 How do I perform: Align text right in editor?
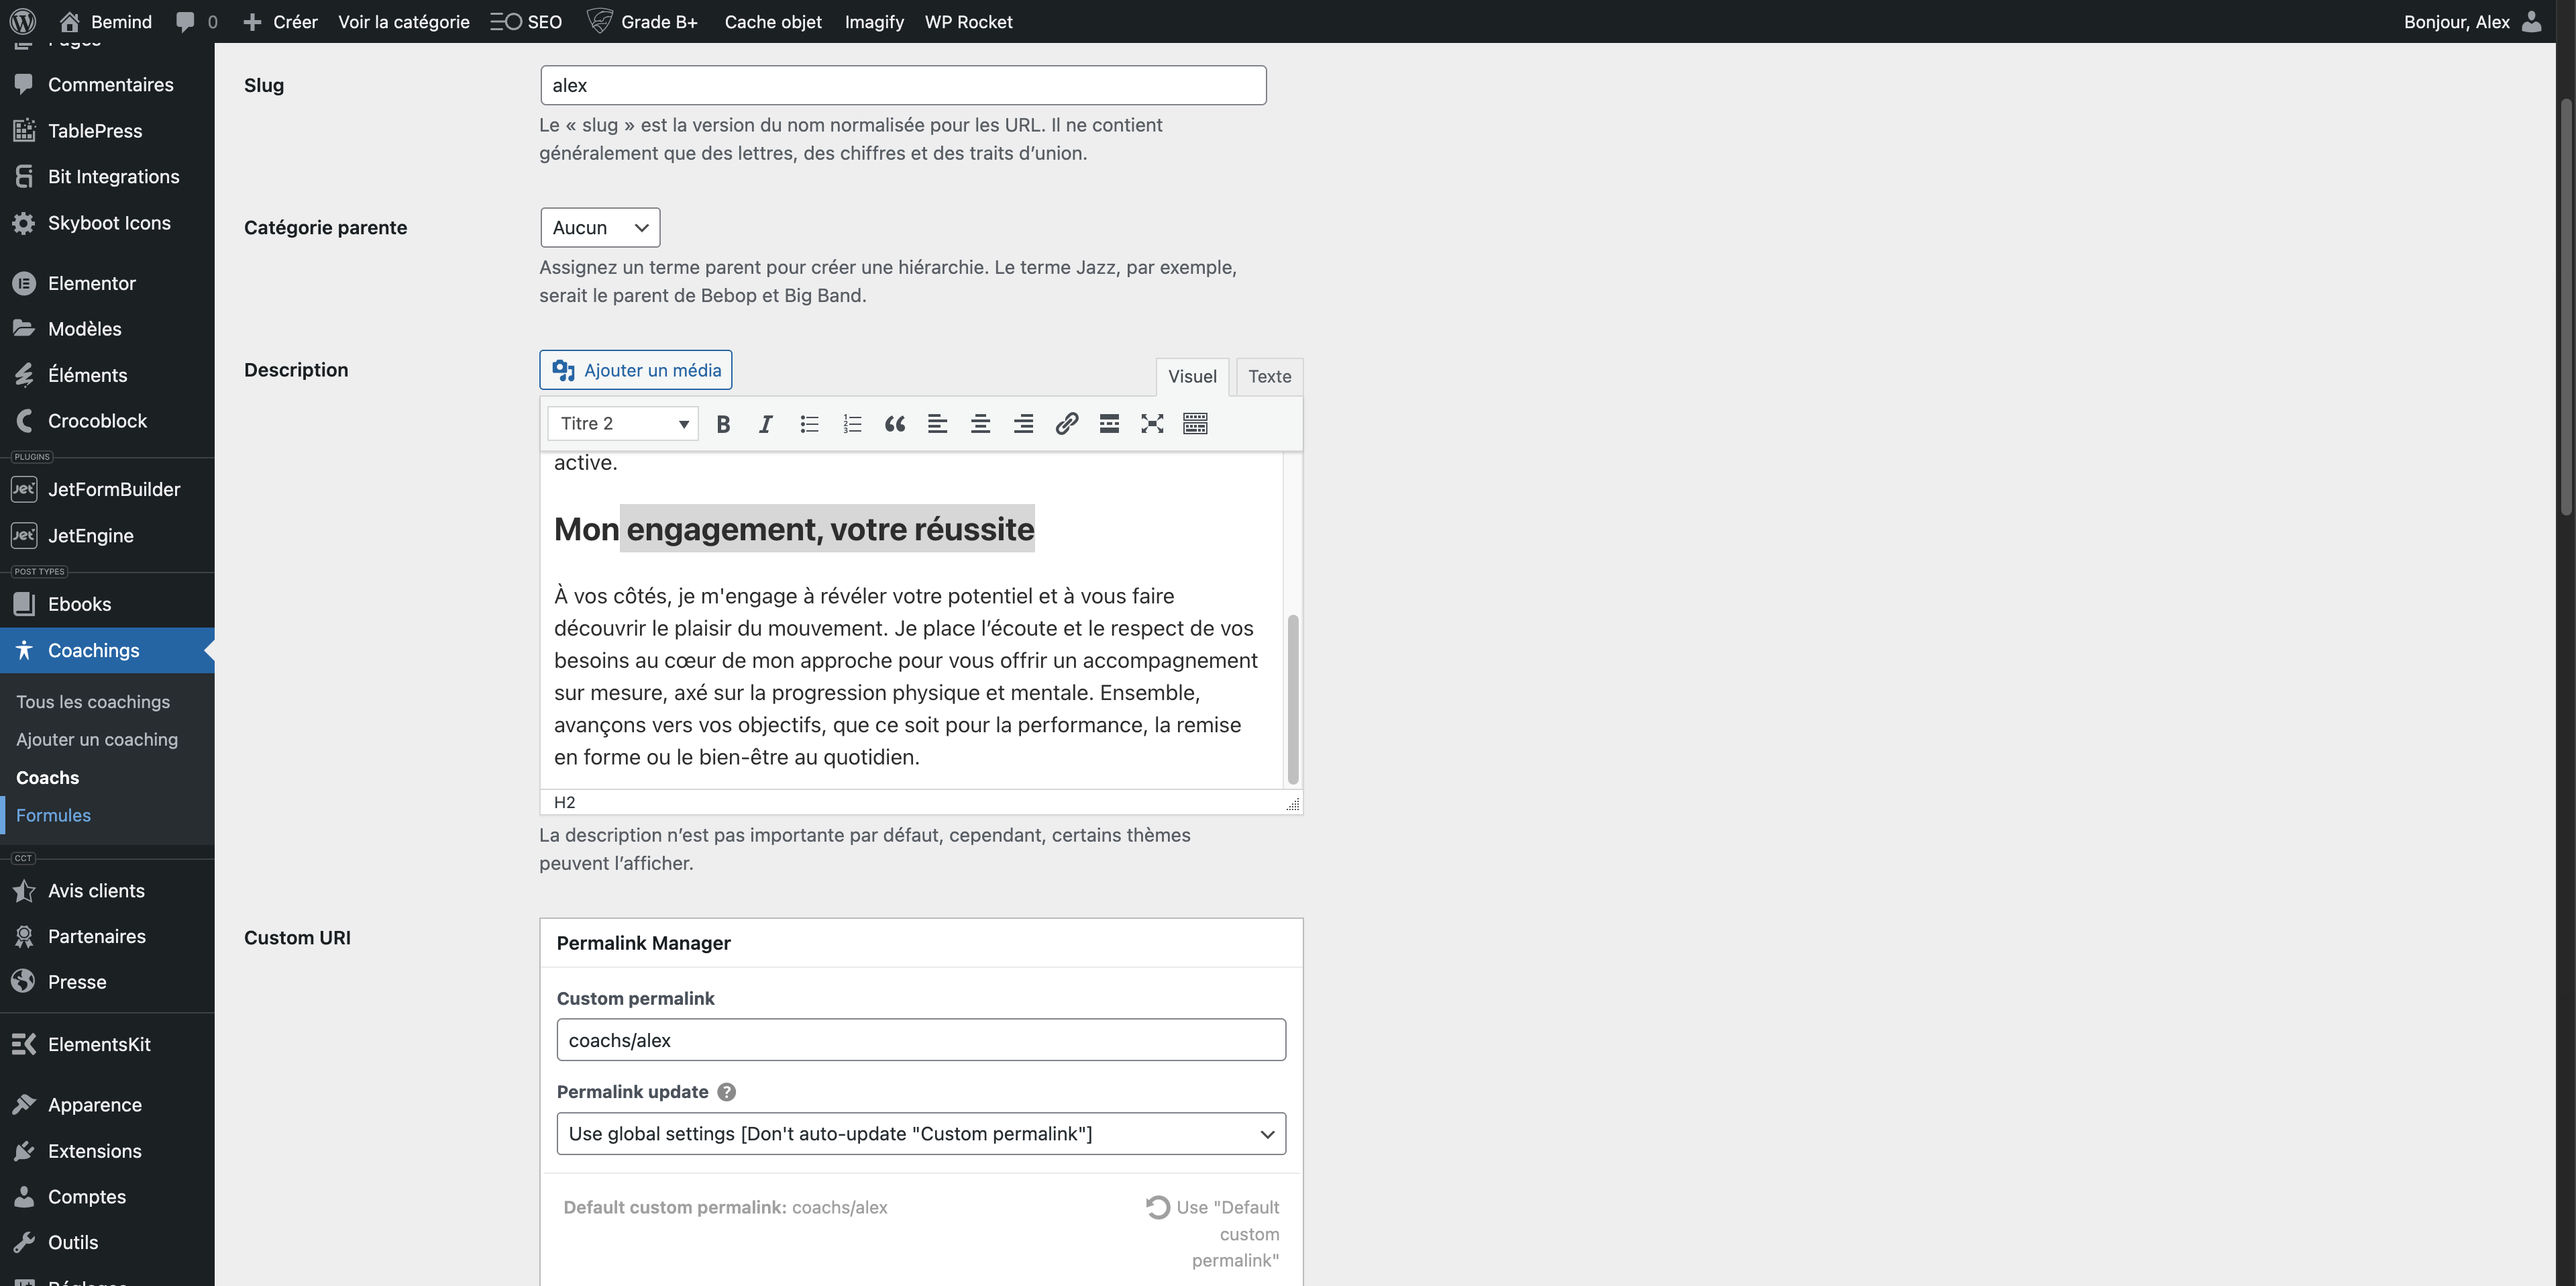click(1024, 424)
